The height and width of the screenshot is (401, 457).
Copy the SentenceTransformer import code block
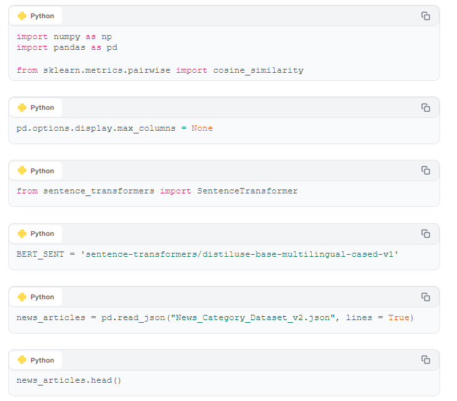pos(425,171)
